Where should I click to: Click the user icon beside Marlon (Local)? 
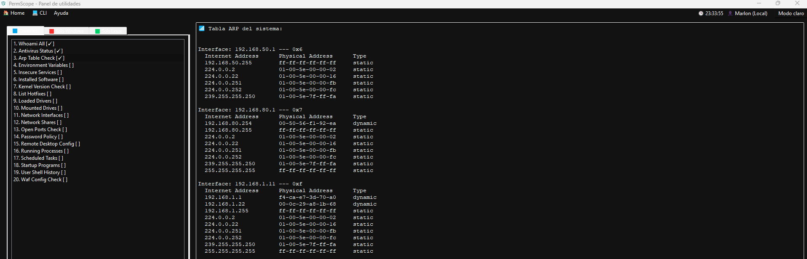click(730, 13)
